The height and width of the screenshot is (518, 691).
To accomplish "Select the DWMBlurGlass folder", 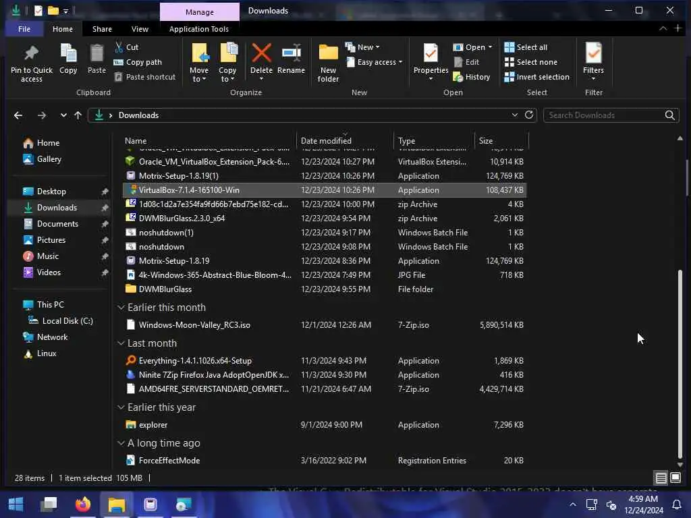I will coord(325,289).
